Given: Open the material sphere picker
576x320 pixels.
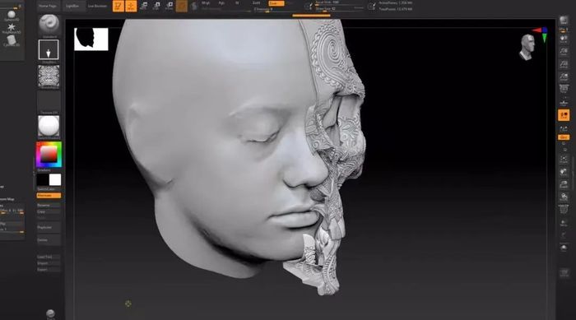Looking at the screenshot, I should click(49, 127).
